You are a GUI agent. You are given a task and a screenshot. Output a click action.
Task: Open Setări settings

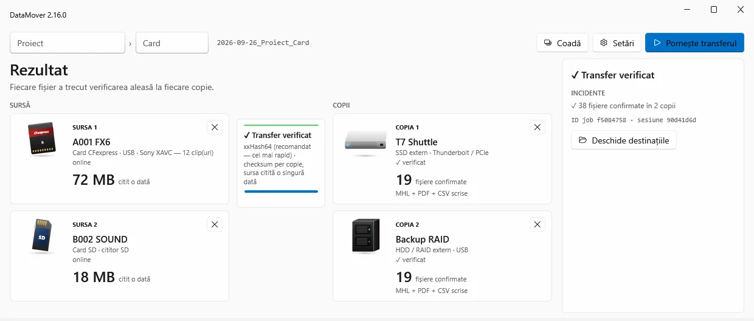(x=617, y=43)
